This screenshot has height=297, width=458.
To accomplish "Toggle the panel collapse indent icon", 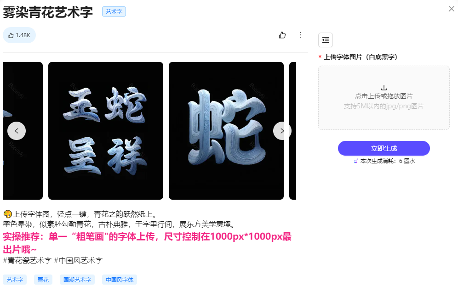I will tap(326, 40).
